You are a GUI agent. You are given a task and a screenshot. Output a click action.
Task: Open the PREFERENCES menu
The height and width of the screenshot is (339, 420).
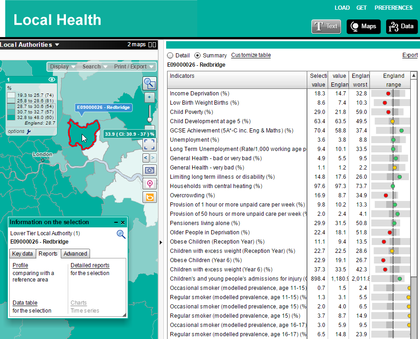[394, 8]
